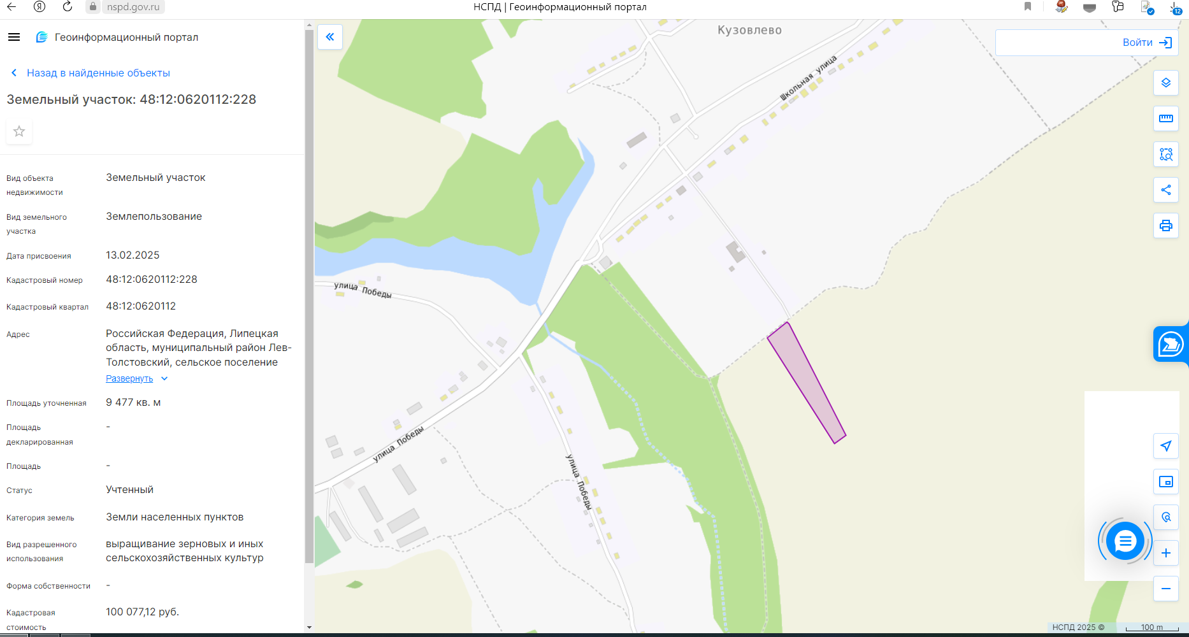Screen dimensions: 1189x637
Task: Click the info panel vertical scrollbar
Action: [x=309, y=293]
